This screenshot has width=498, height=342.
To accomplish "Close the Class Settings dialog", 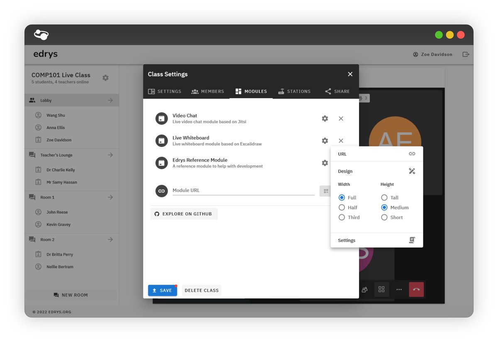I will (x=350, y=74).
